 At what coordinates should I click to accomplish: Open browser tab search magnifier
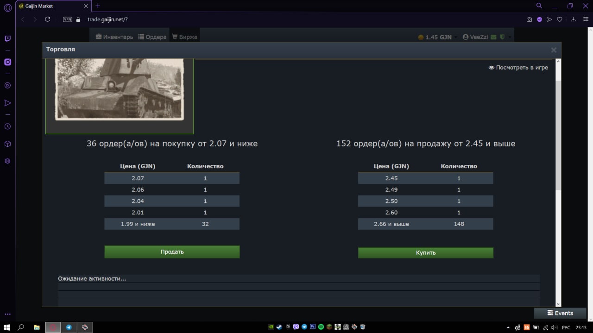coord(539,6)
